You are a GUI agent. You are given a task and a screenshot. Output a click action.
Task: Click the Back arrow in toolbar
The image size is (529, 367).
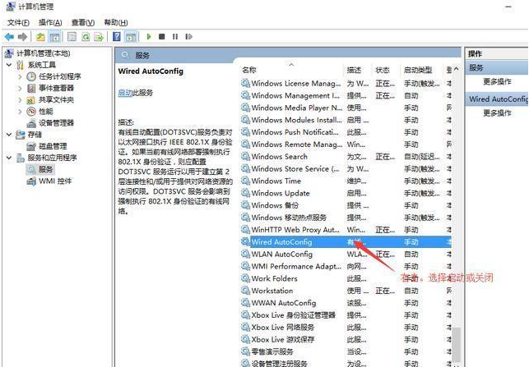[x=10, y=37]
